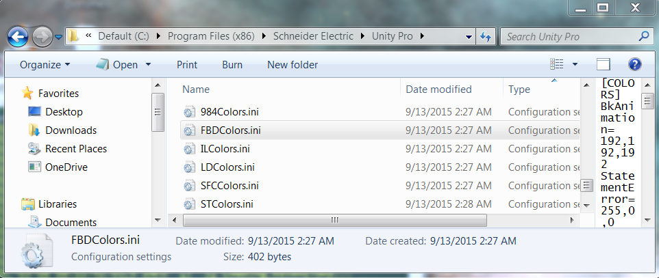Image resolution: width=659 pixels, height=278 pixels.
Task: Click the blue Back navigation arrow
Action: pos(18,37)
